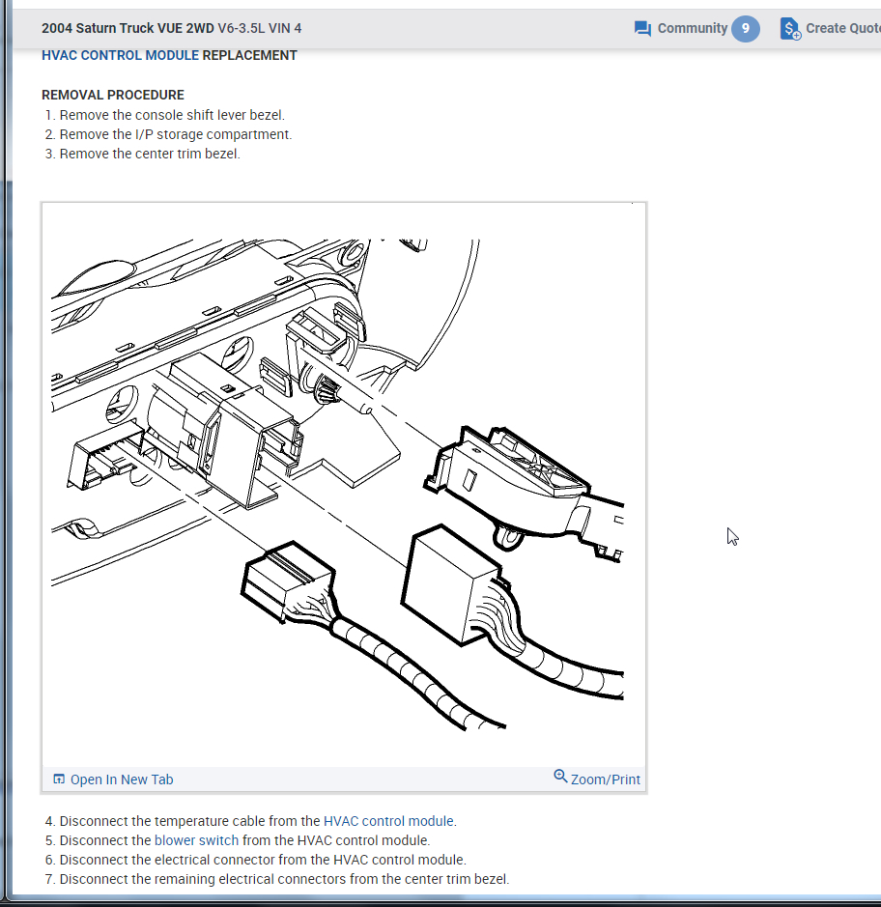
Task: Follow HVAC control module link in step 4
Action: pos(388,821)
